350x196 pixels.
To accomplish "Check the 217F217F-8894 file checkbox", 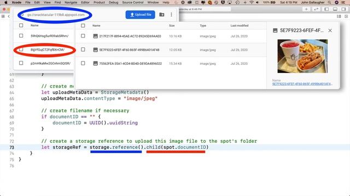I will click(83, 36).
